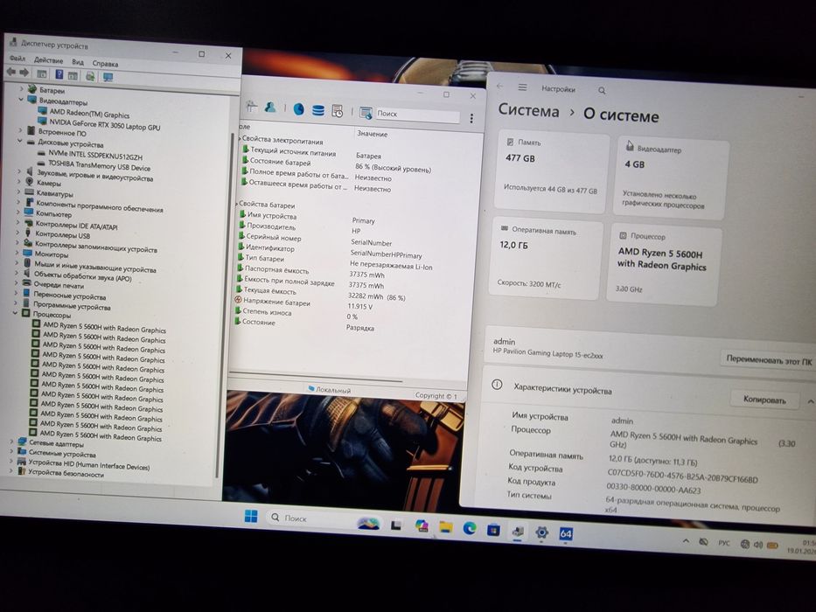Open the Процессор AMD Ryzen 5 5600H card

point(665,264)
